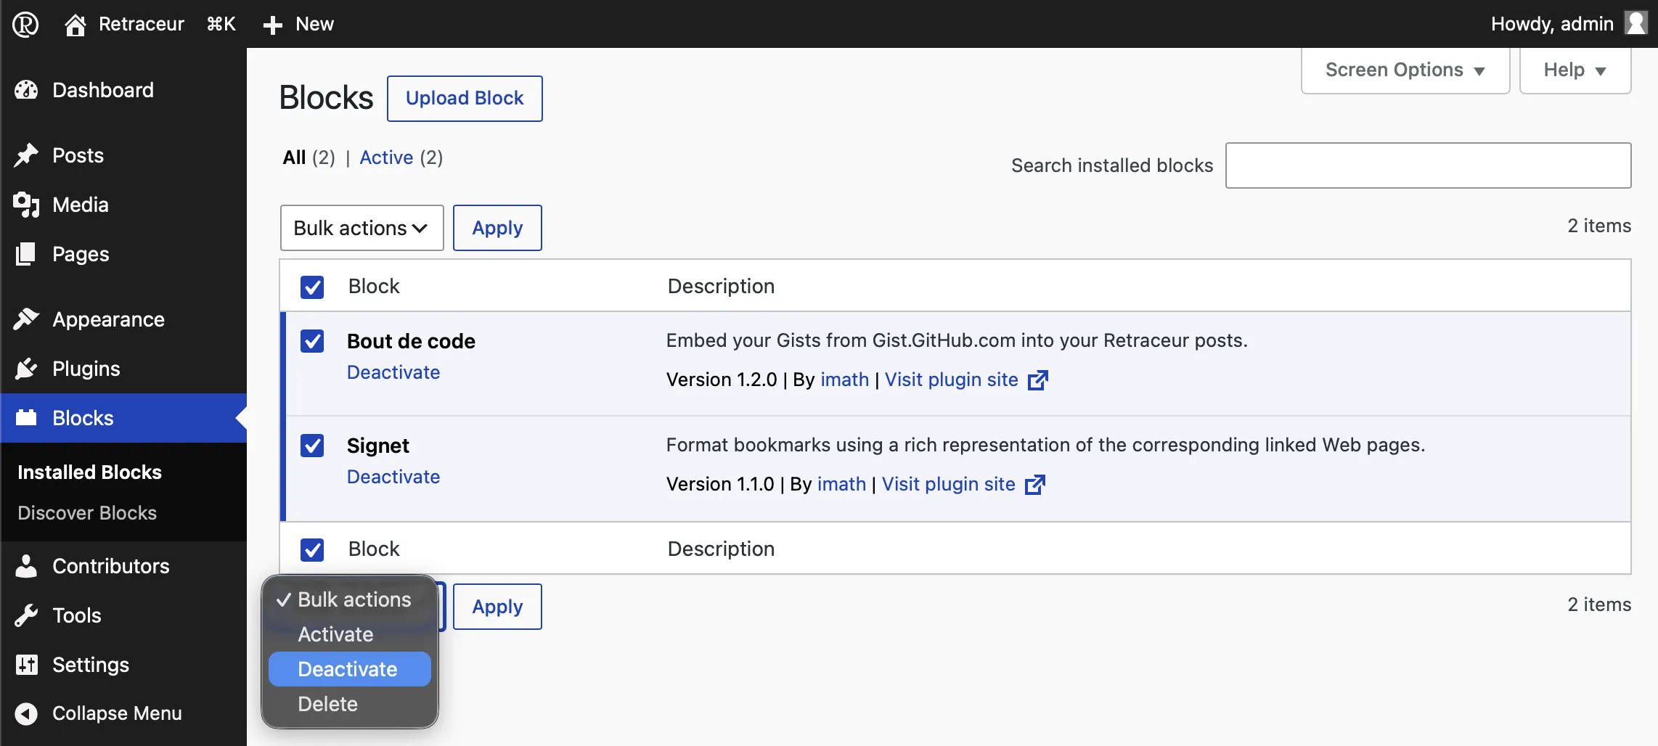Click Howdy, admin account text

click(x=1552, y=24)
